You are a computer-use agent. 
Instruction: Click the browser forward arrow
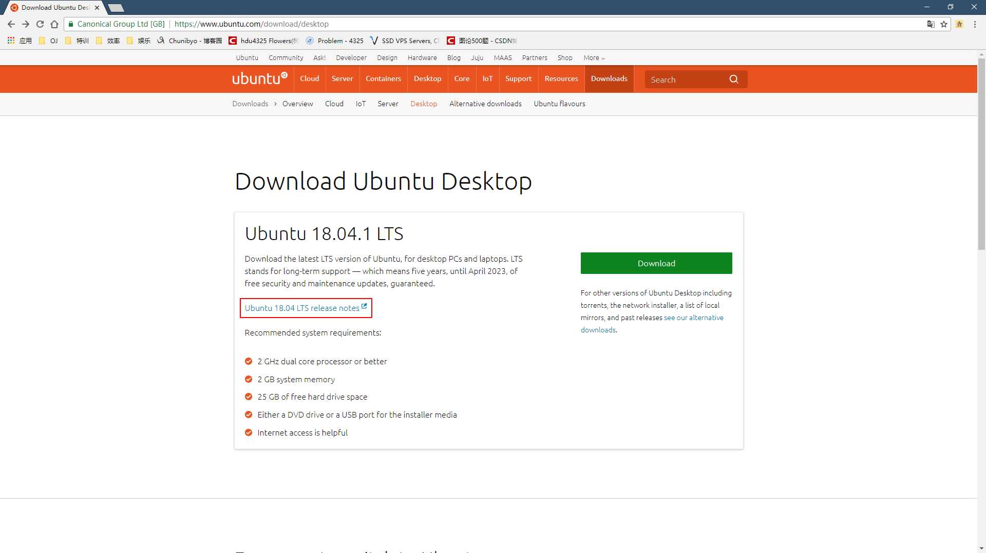coord(26,24)
